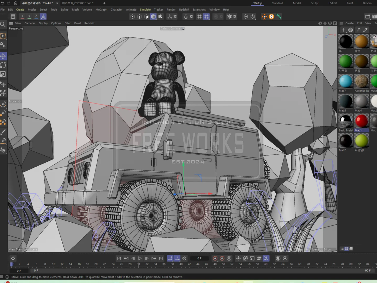Image resolution: width=377 pixels, height=283 pixels.
Task: Open the viewport hamburger menu
Action: click(11, 23)
